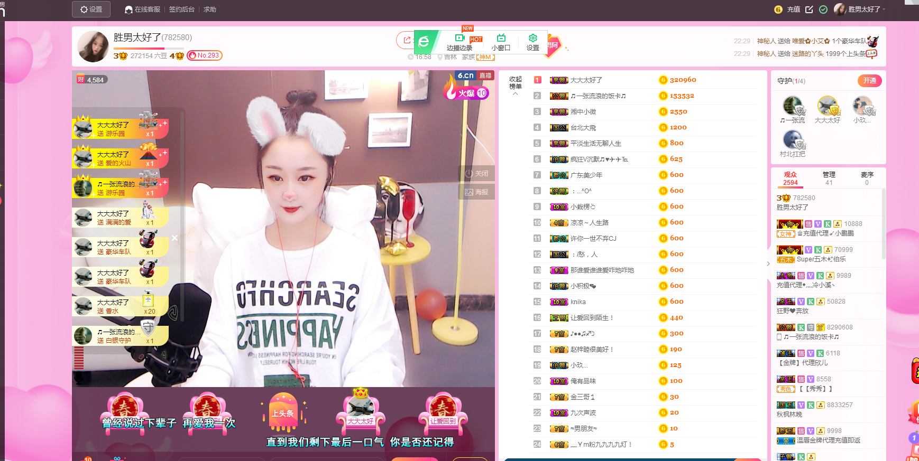
Task: Click the streamer's profile avatar in header
Action: [93, 46]
